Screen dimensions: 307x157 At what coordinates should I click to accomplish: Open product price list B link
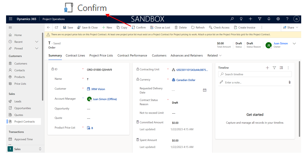[92, 128]
